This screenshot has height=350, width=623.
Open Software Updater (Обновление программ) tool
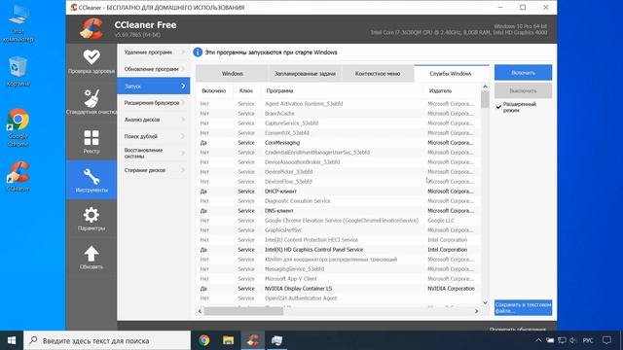point(154,69)
